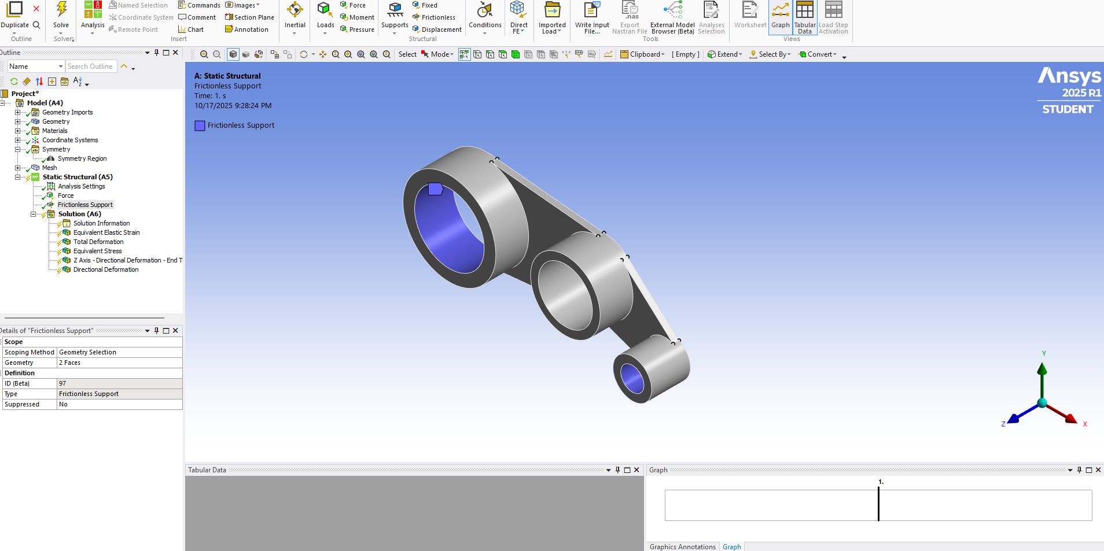Click the Imported Load button
The width and height of the screenshot is (1104, 551).
[552, 18]
